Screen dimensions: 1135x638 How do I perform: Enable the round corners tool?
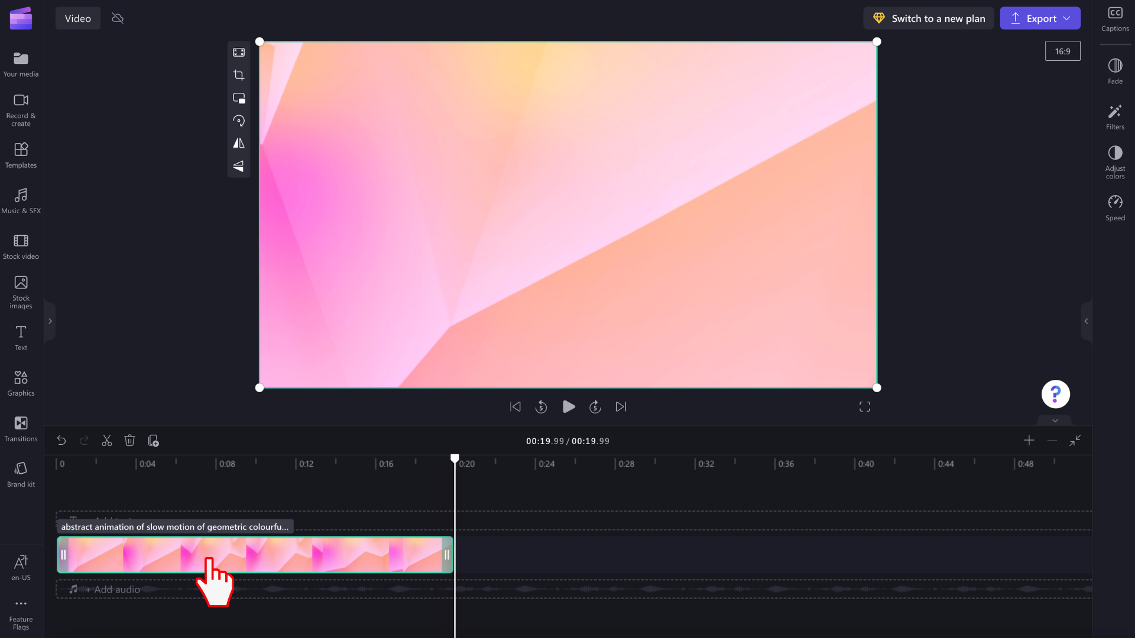tap(240, 98)
